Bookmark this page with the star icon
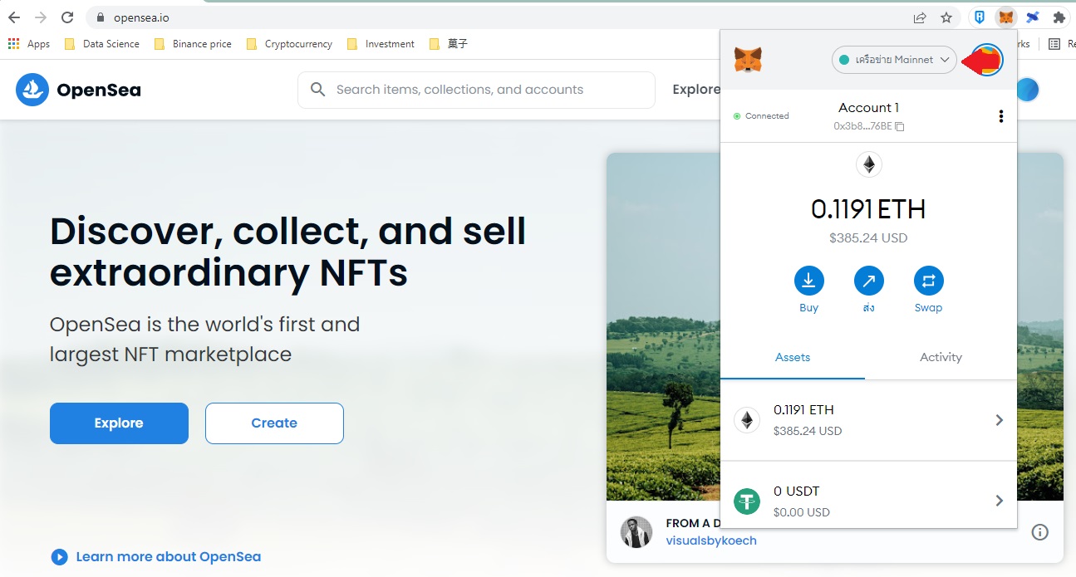The image size is (1076, 577). point(946,17)
